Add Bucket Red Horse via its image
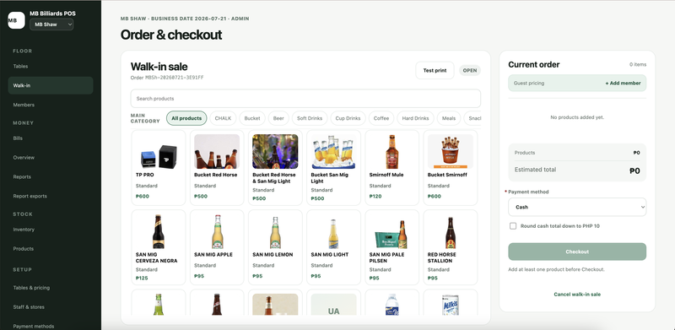Screen dimensions: 675x330 pyautogui.click(x=217, y=152)
